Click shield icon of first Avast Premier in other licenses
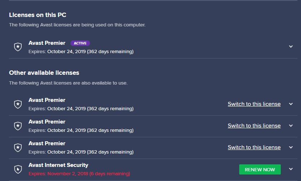Viewport: 301px width, 181px height. [18, 104]
